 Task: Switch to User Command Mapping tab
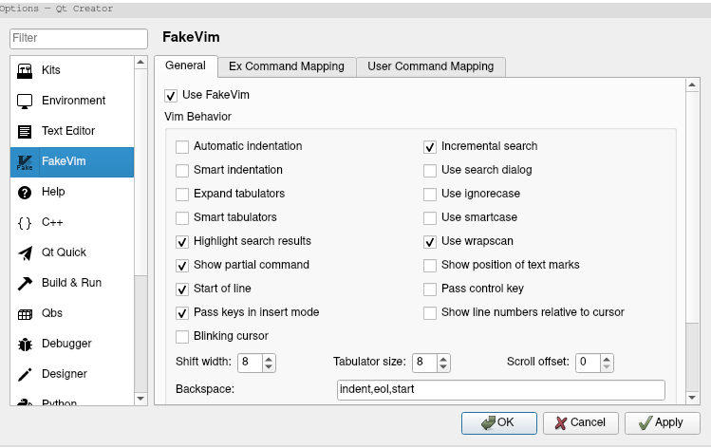[431, 66]
